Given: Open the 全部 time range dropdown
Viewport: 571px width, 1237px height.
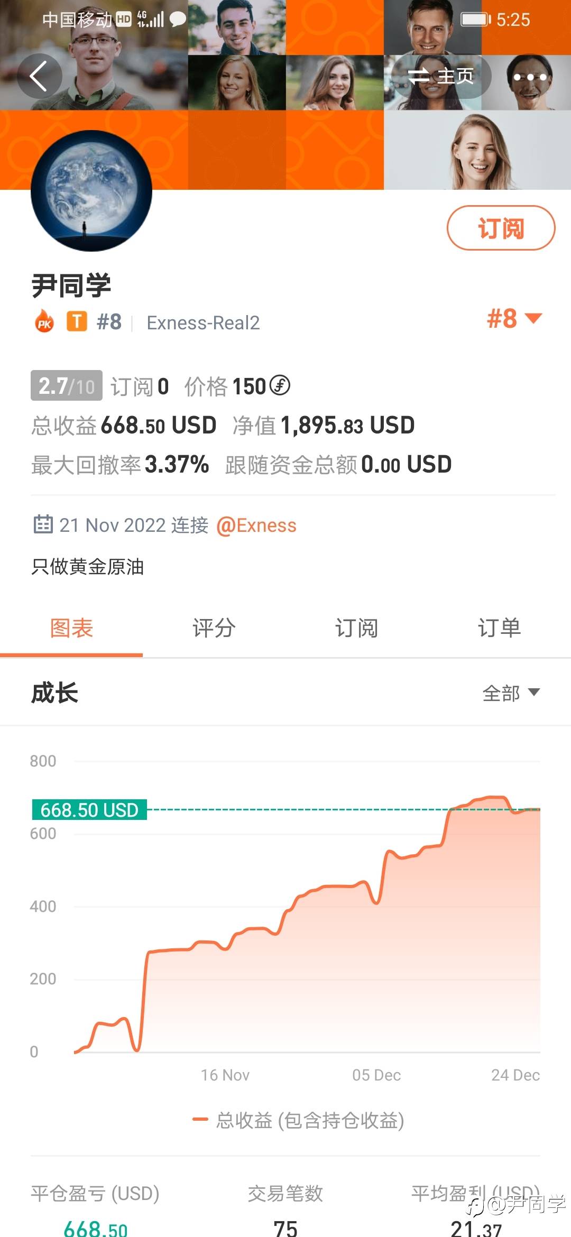Looking at the screenshot, I should [x=511, y=693].
